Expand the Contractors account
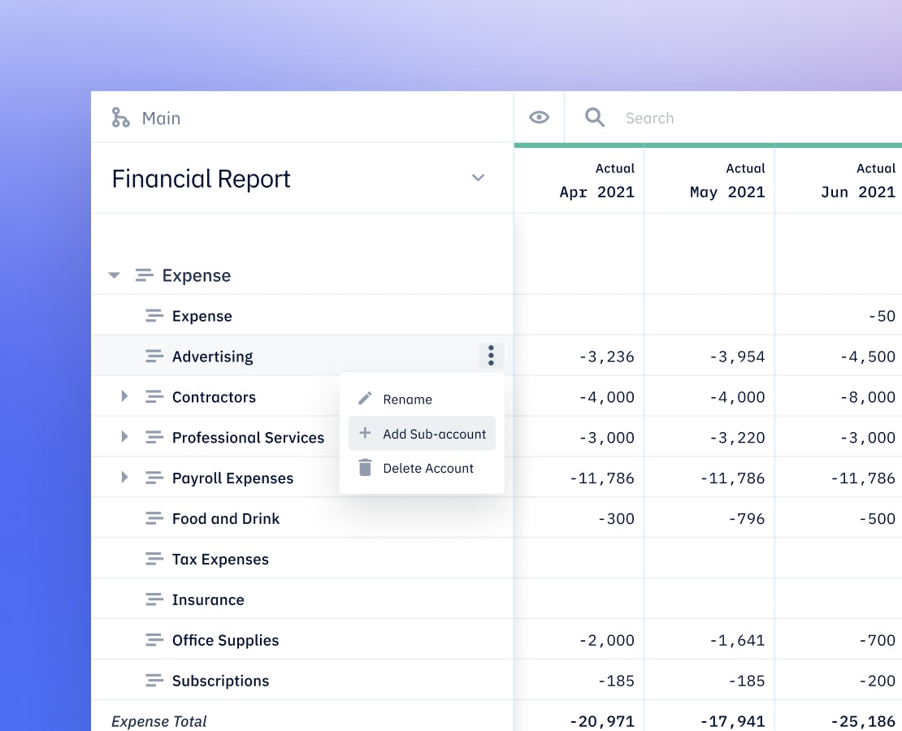This screenshot has width=902, height=731. tap(124, 396)
